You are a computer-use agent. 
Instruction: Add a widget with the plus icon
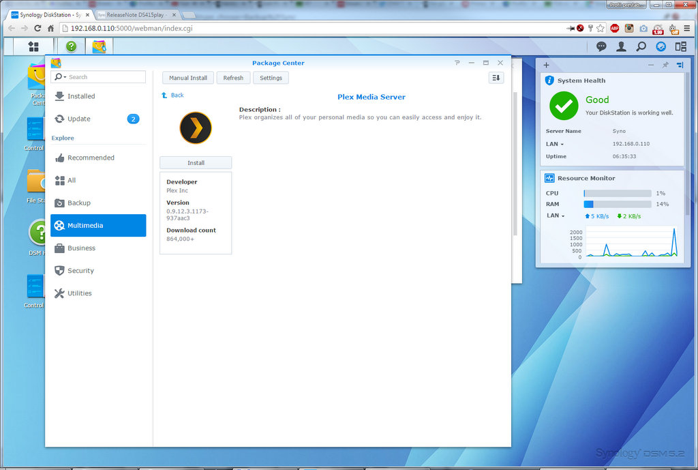pyautogui.click(x=546, y=65)
